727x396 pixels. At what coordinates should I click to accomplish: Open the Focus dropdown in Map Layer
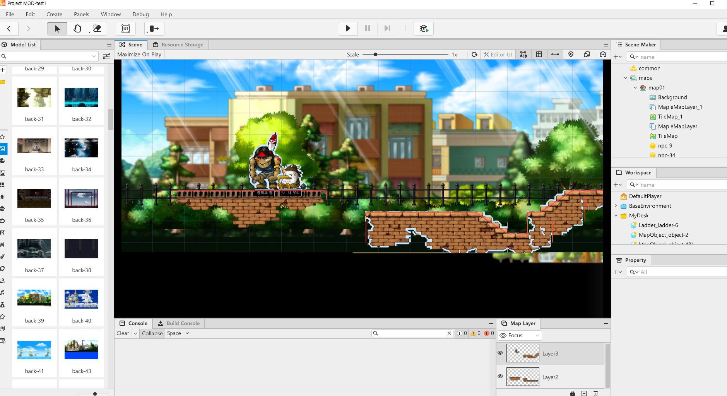tap(520, 335)
